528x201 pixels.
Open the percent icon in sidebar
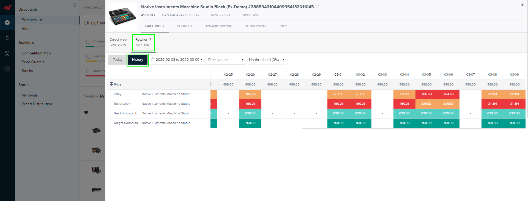pos(7,53)
